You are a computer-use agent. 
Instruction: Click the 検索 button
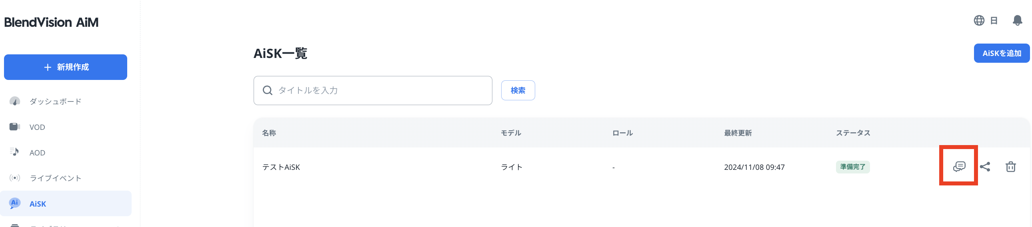point(518,90)
